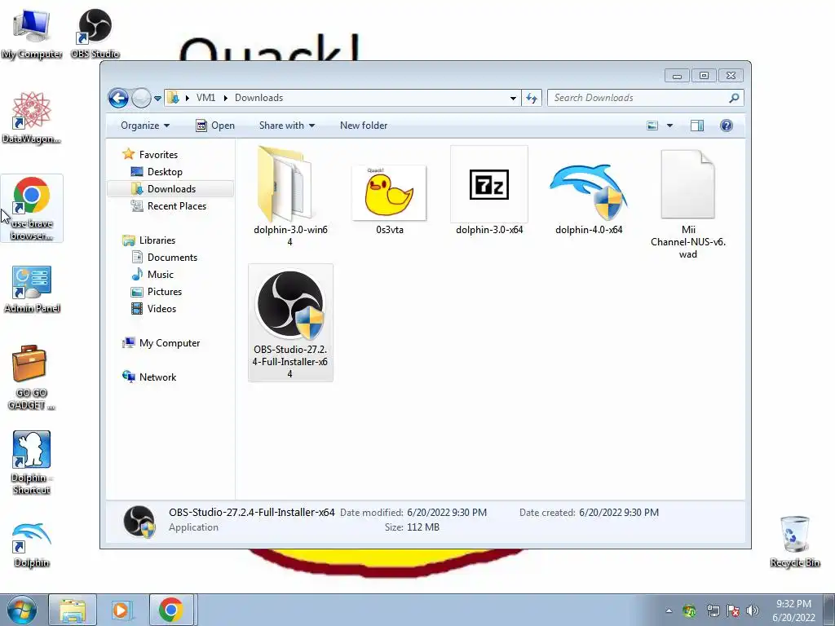The image size is (835, 626).
Task: Switch to Chrome in the taskbar
Action: pyautogui.click(x=170, y=610)
